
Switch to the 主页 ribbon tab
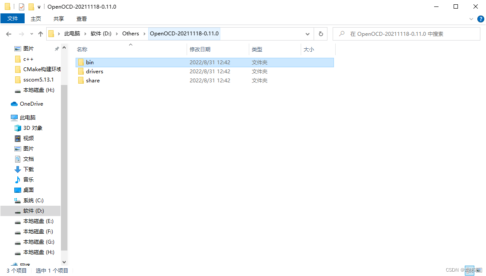click(x=36, y=19)
